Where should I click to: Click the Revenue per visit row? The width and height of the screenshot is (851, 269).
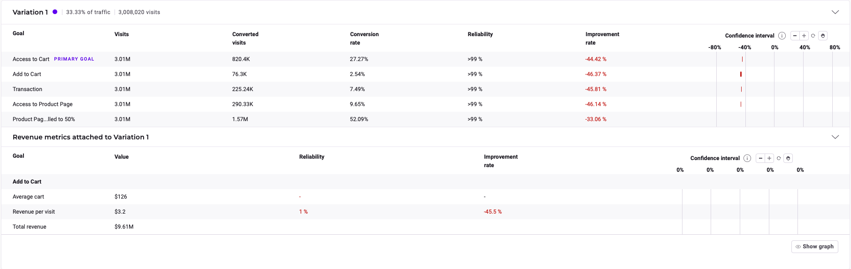click(x=34, y=212)
